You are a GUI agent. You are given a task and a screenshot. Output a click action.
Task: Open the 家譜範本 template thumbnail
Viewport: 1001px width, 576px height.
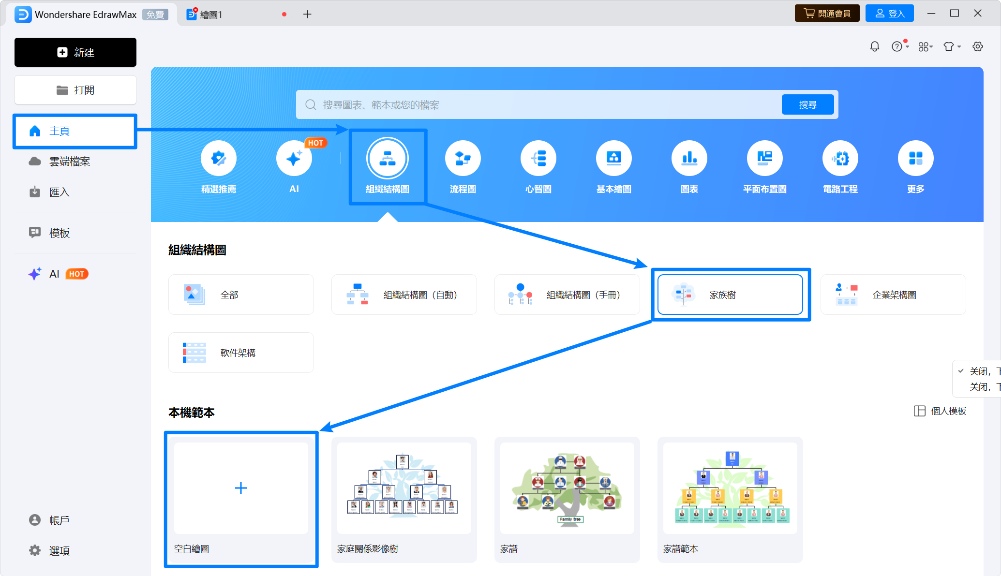tap(730, 488)
